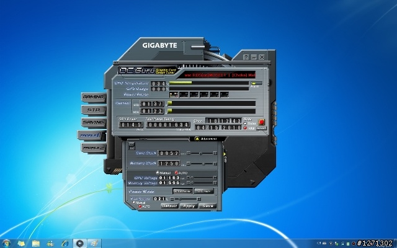Select the Value mode radio button
Viewport: 397px width, 248px height.
(245, 123)
